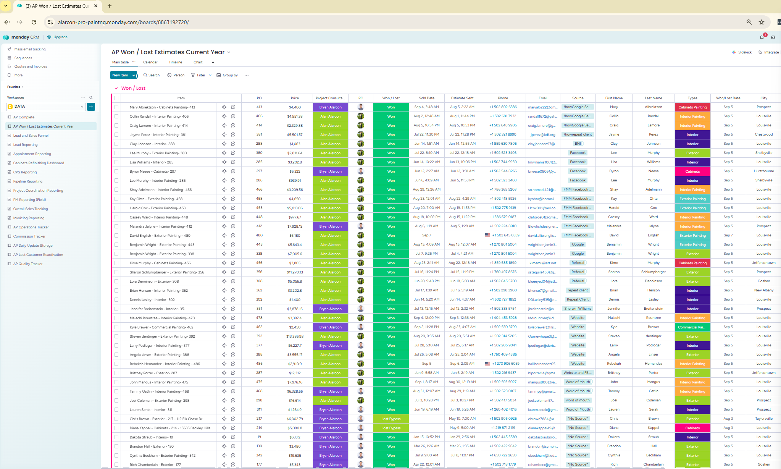Image resolution: width=781 pixels, height=469 pixels.
Task: Open Lead and Sales Funnel board
Action: (31, 136)
